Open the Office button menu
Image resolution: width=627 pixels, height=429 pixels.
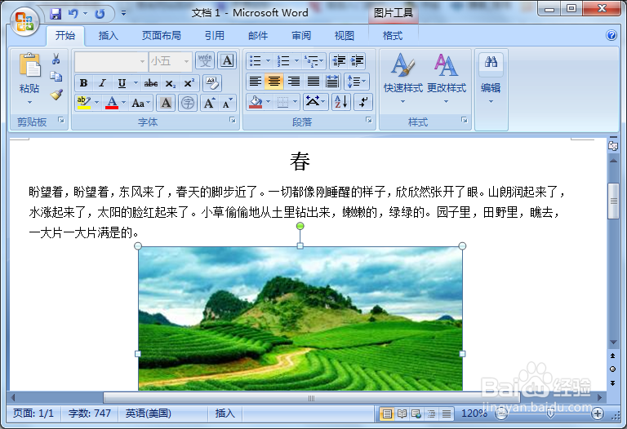coord(24,21)
